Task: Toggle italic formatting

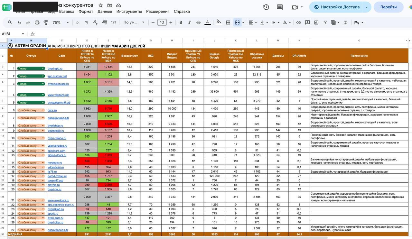Action: pyautogui.click(x=189, y=23)
